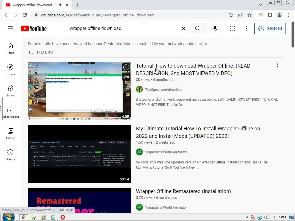Go to the YouTube logo home link

tap(34, 28)
